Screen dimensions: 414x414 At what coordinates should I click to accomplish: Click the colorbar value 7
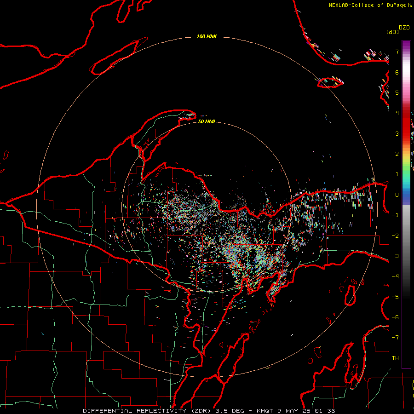coord(397,52)
